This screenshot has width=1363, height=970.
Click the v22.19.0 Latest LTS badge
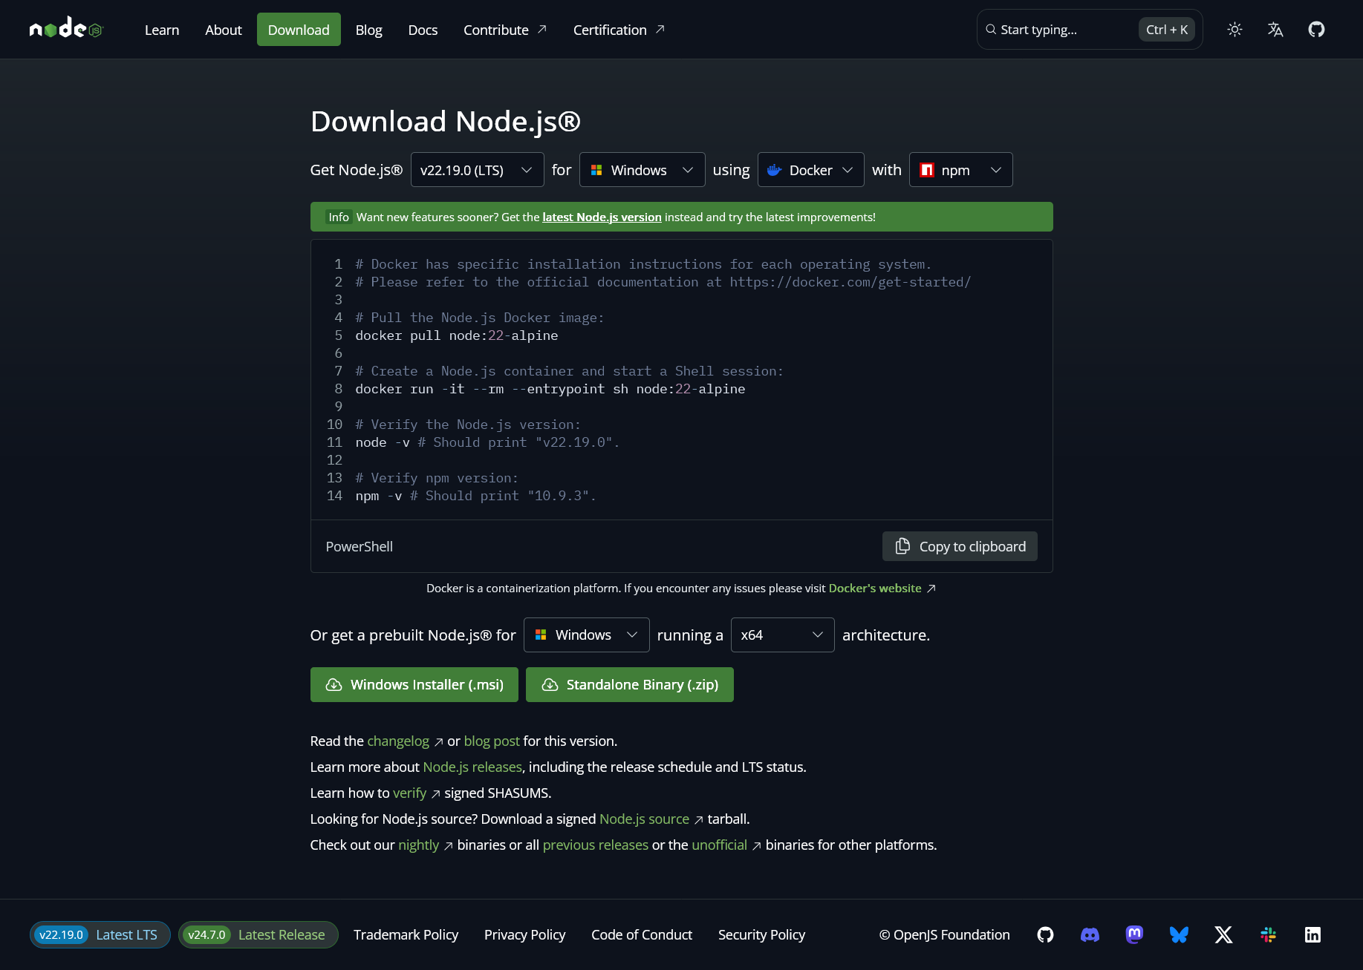100,935
